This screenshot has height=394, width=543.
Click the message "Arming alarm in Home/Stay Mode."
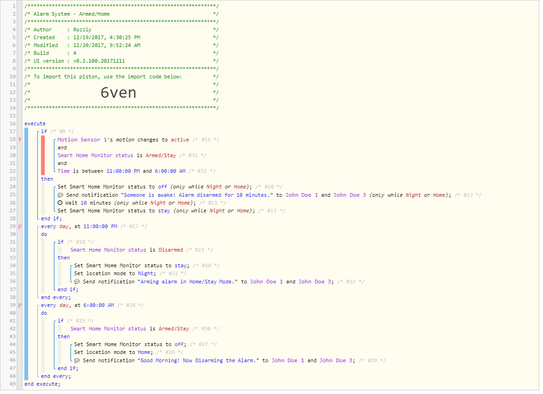[x=188, y=282]
